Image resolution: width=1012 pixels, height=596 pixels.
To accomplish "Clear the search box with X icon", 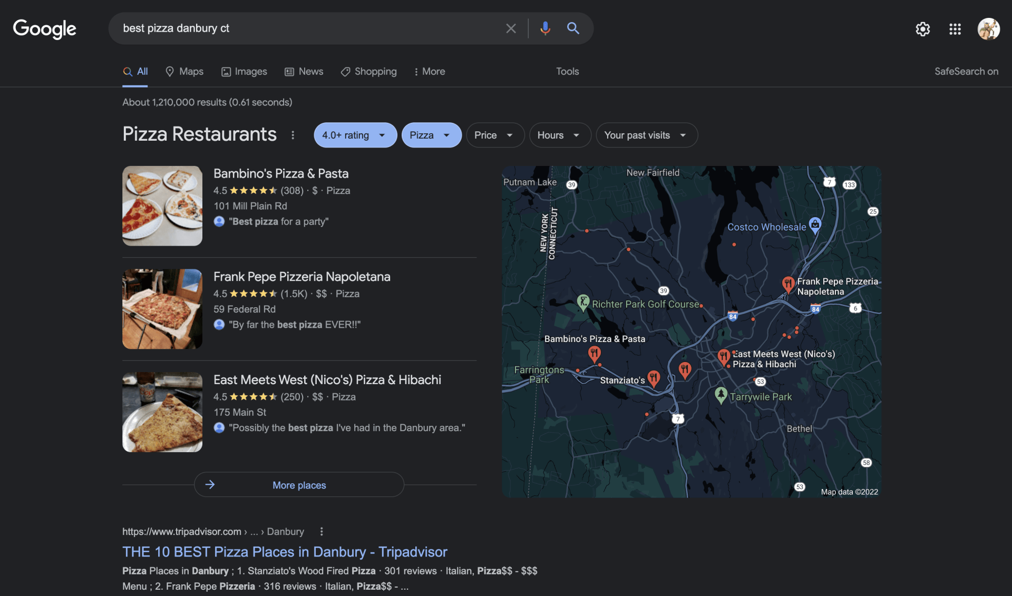I will point(511,28).
